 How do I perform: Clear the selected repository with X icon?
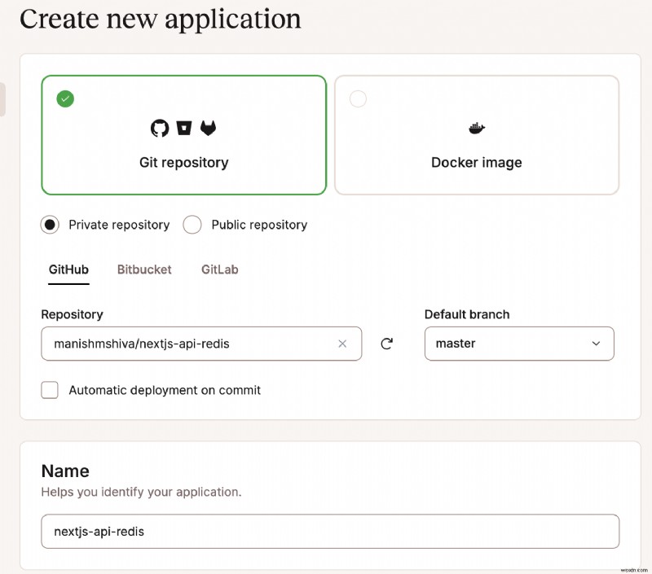pyautogui.click(x=342, y=344)
